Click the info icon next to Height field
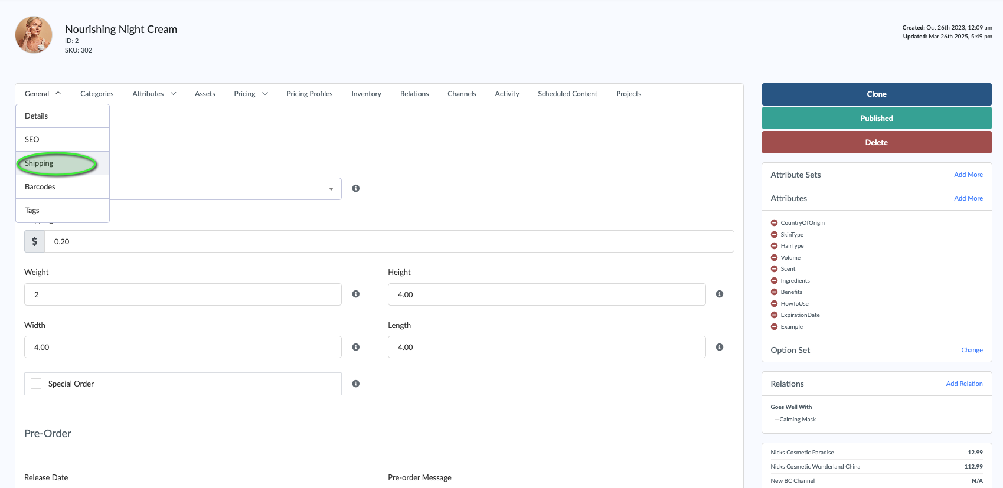 (x=719, y=294)
